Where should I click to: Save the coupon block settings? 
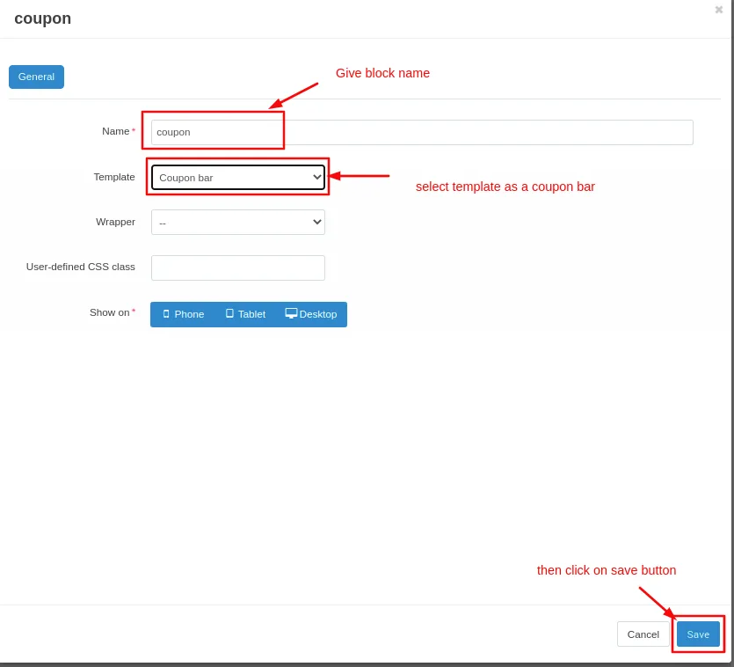(698, 634)
